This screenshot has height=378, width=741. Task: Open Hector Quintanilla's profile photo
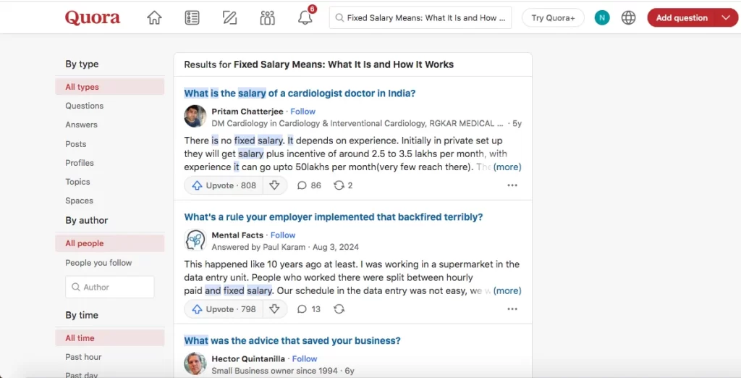click(195, 364)
